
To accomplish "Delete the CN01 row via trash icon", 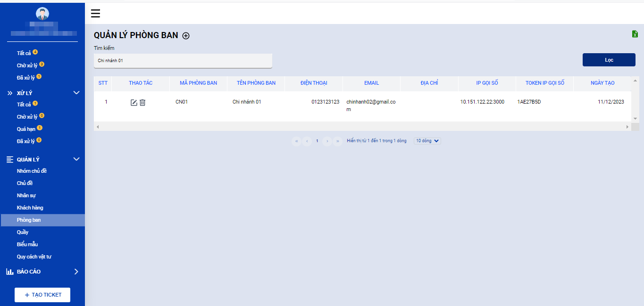I will click(x=142, y=102).
